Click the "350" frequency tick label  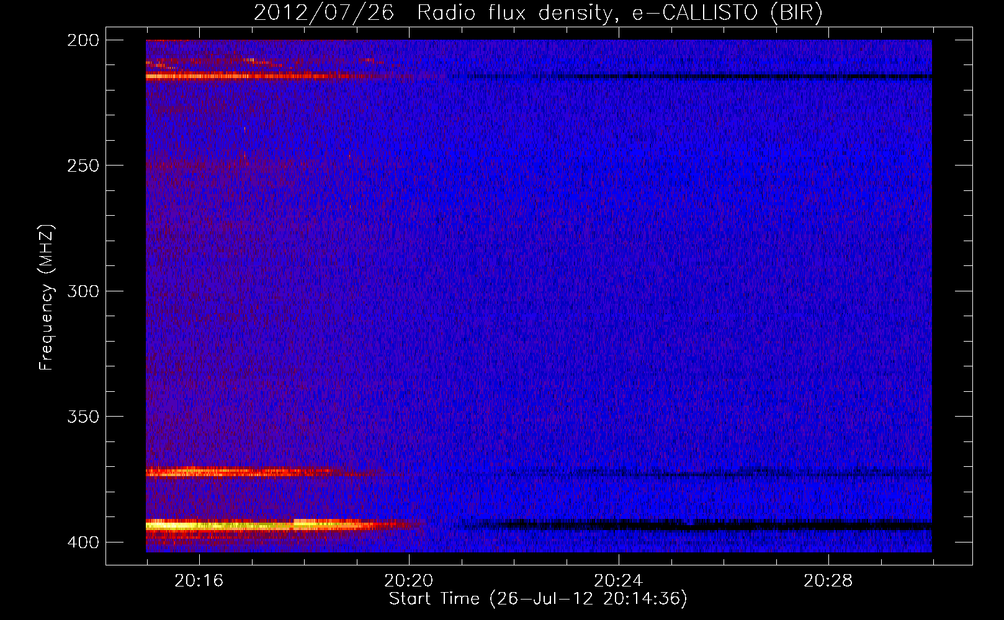[83, 416]
